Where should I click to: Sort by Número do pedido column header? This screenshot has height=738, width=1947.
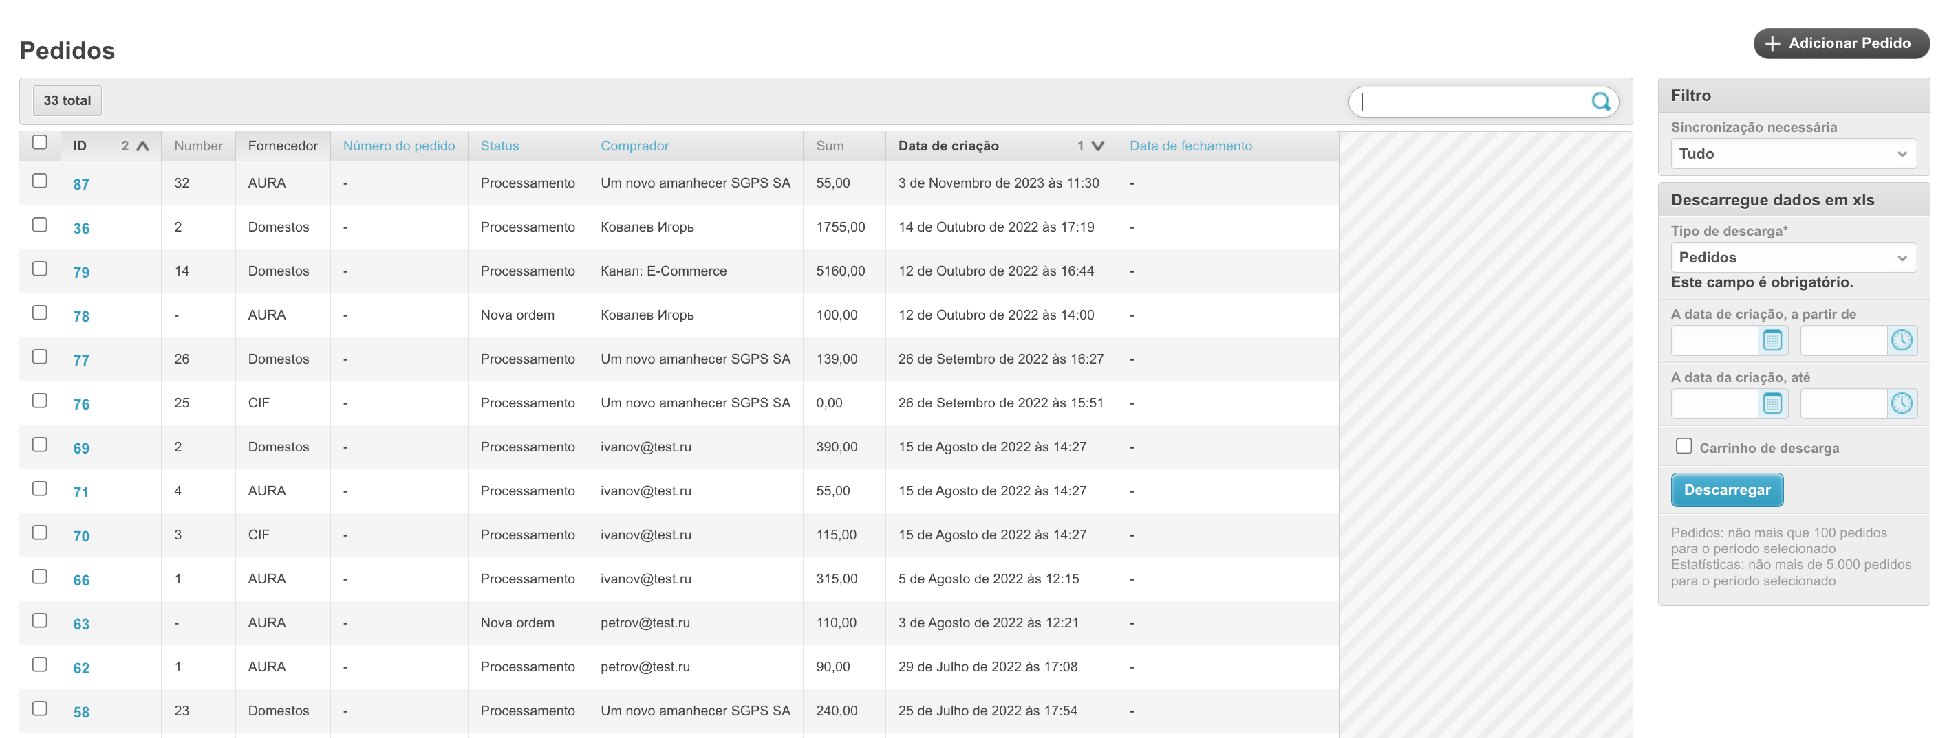(x=398, y=146)
